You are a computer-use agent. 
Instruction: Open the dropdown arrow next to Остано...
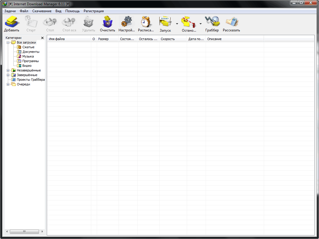(200, 24)
